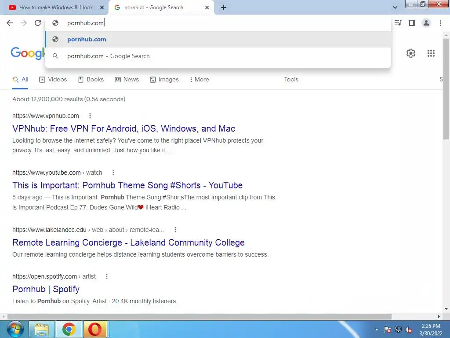
Task: Click the horizontal scrollbar thumb
Action: tap(200, 316)
